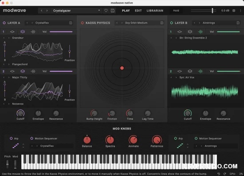Select single wavetable mode on Layer A oscillator 1

coord(12,32)
